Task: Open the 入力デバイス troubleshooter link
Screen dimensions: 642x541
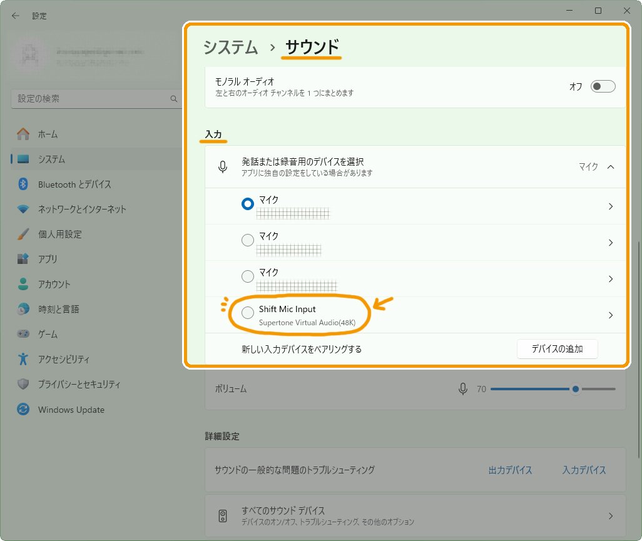Action: pos(583,470)
